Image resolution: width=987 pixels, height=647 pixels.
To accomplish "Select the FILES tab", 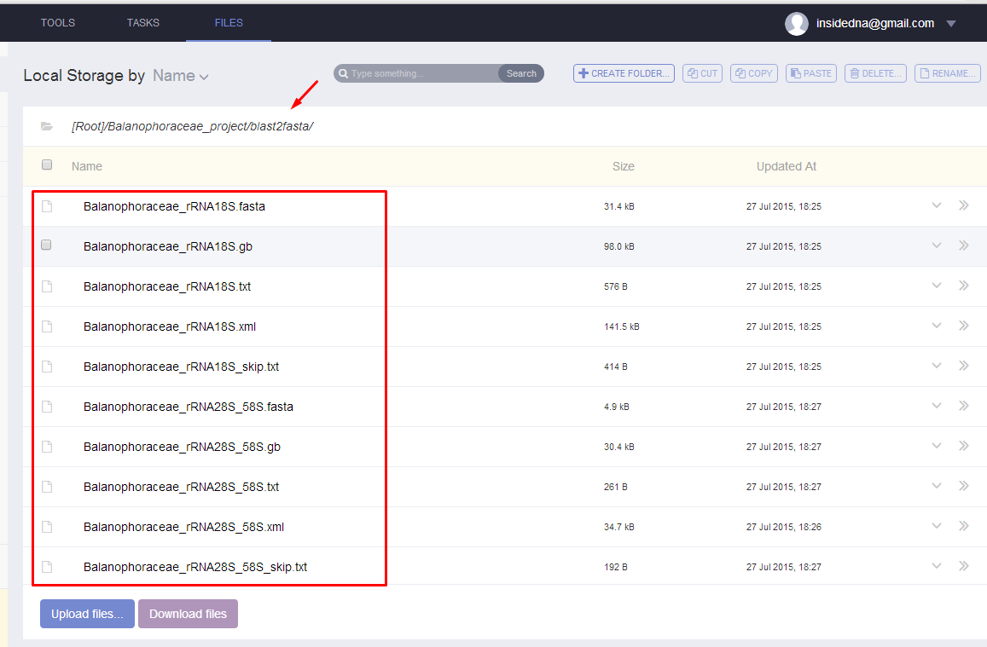I will point(229,23).
